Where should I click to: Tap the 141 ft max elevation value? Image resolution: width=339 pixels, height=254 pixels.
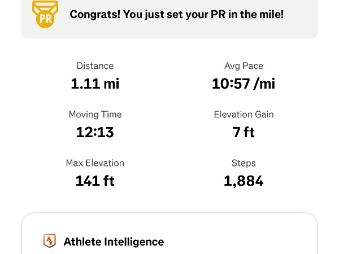click(x=95, y=181)
